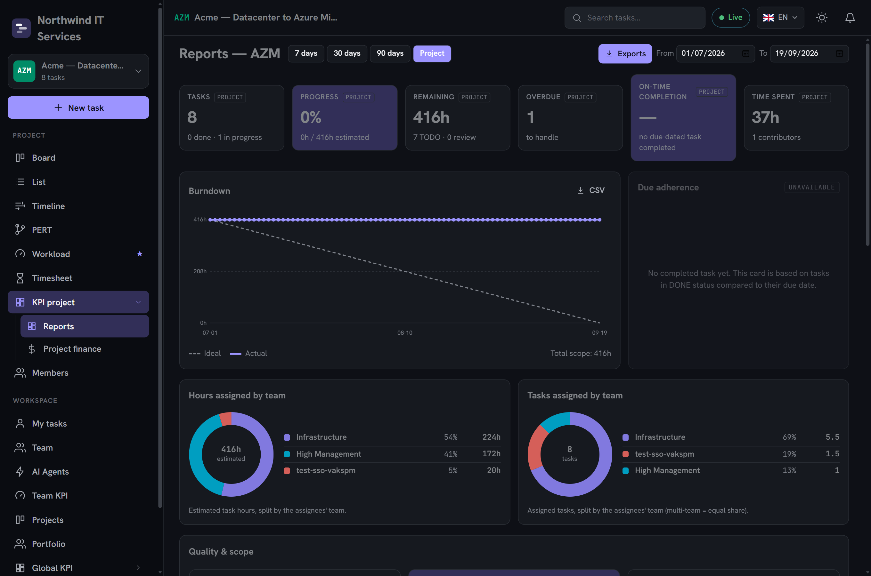871x576 pixels.
Task: Open My tasks person icon
Action: pos(20,424)
